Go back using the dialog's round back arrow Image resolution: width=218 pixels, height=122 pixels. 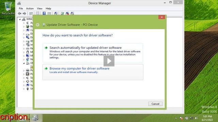[x=37, y=25]
